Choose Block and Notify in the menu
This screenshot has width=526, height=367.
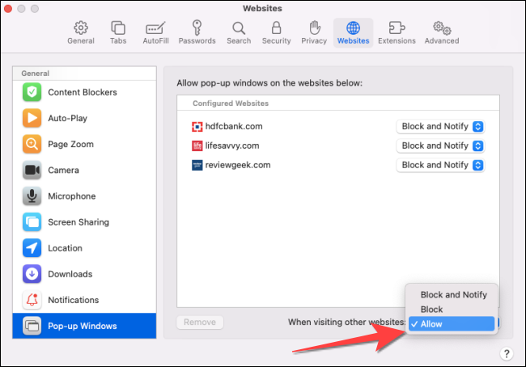453,295
